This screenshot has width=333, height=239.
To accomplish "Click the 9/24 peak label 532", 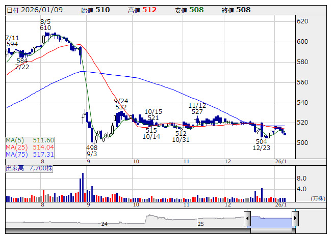I will pos(121,107).
